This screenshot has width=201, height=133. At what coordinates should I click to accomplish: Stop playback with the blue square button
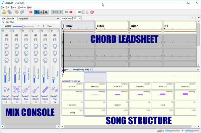click(37, 12)
